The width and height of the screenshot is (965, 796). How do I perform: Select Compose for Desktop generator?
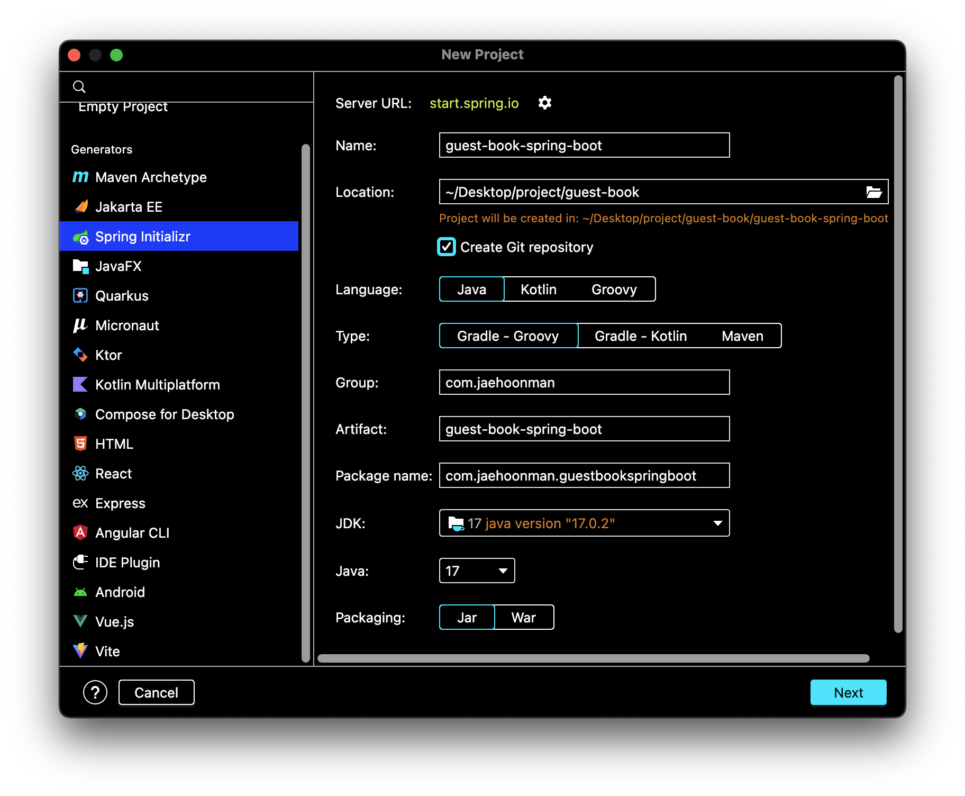(x=179, y=414)
